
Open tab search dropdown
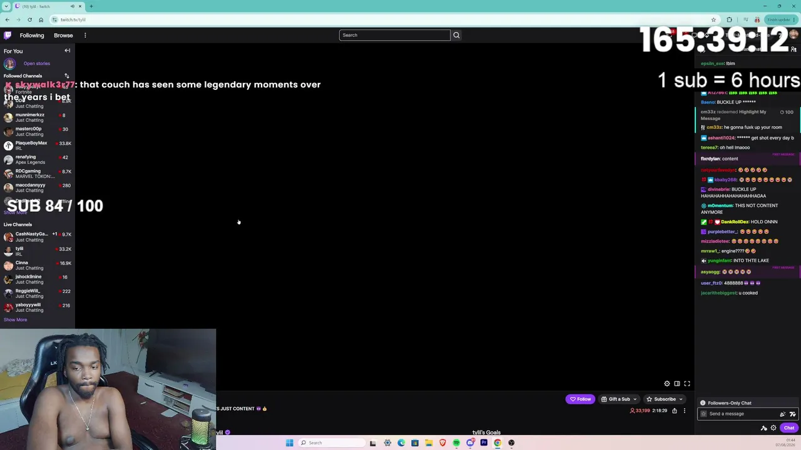6,6
